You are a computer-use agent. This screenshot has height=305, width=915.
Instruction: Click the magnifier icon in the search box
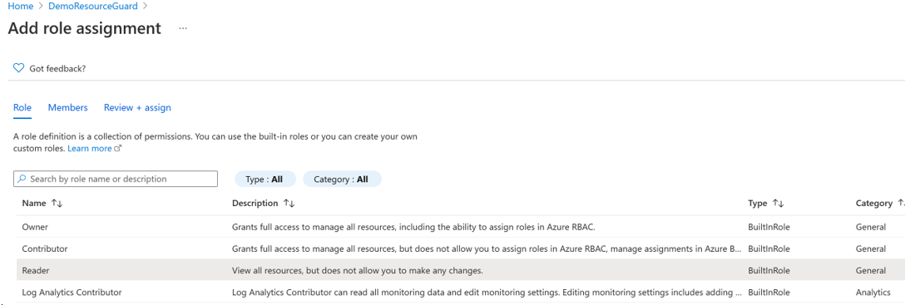click(22, 179)
